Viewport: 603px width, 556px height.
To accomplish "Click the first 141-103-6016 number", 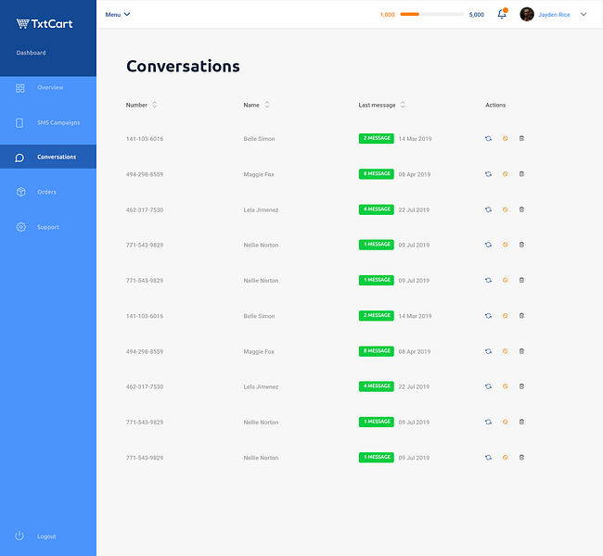I will [x=145, y=139].
